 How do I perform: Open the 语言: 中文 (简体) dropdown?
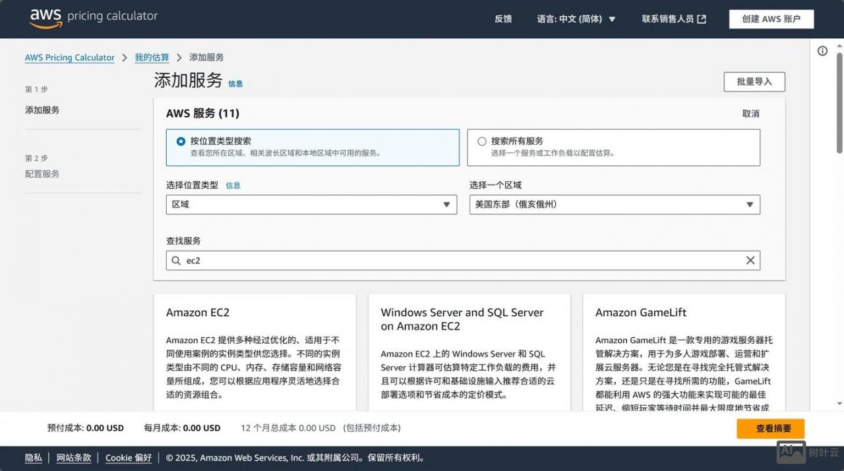[576, 19]
